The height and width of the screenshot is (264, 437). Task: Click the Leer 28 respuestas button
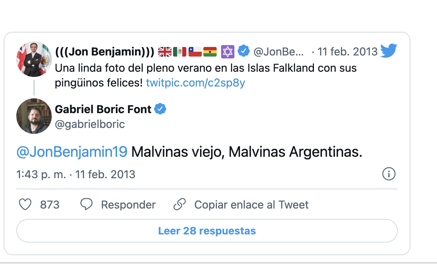207,231
